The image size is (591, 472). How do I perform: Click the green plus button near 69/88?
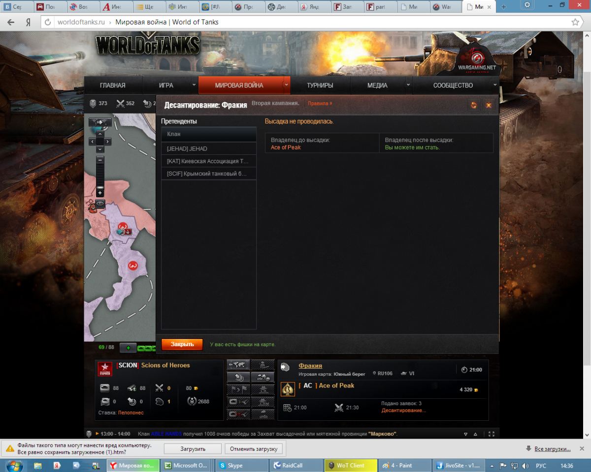point(128,348)
